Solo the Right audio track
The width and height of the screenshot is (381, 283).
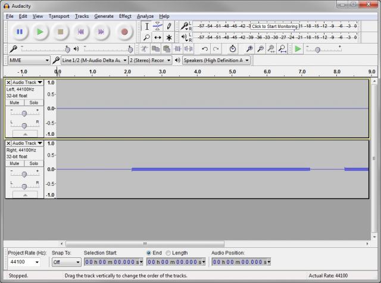coord(34,163)
